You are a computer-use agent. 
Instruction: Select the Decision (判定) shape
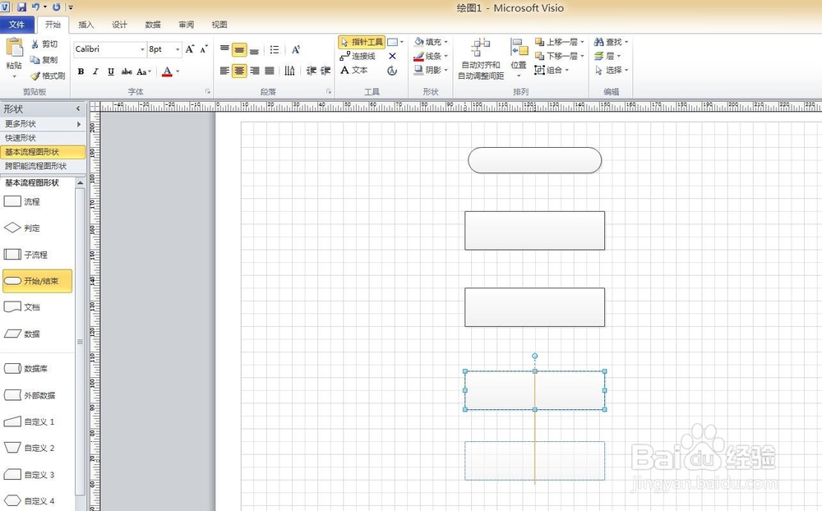pos(22,228)
